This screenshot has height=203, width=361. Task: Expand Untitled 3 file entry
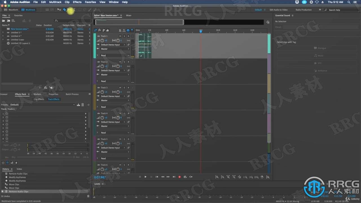3,32
